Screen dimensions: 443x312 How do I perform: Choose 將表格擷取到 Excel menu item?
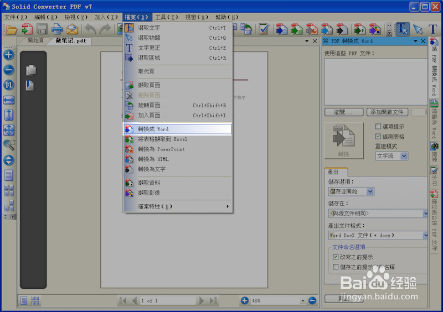(x=178, y=139)
